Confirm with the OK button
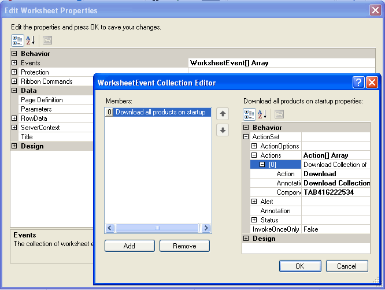 pos(300,266)
